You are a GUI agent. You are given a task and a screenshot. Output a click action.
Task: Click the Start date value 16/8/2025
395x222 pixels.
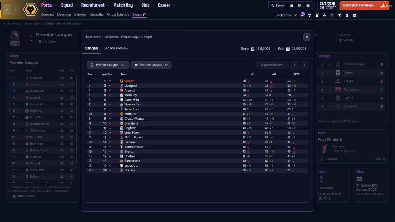tap(263, 49)
